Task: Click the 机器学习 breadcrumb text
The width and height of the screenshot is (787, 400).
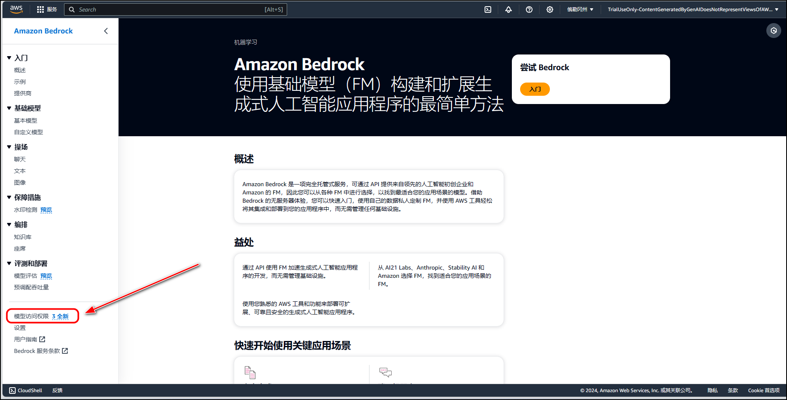Action: tap(246, 42)
